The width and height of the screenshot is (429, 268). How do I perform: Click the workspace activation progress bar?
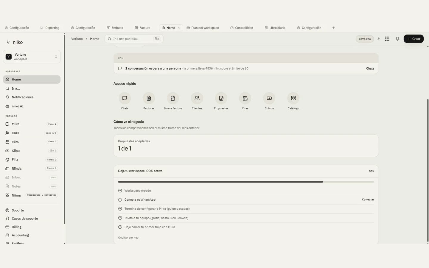[246, 182]
